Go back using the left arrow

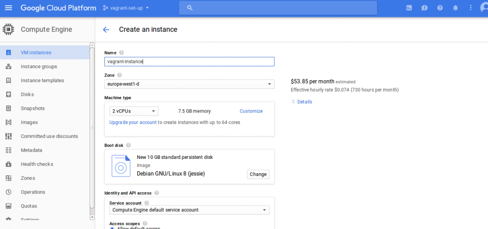106,30
